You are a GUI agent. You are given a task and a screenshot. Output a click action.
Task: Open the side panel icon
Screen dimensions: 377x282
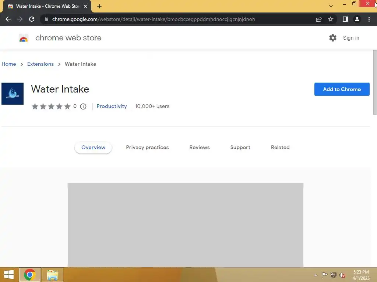pos(345,19)
